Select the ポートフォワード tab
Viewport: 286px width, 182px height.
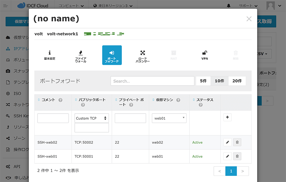(x=112, y=55)
